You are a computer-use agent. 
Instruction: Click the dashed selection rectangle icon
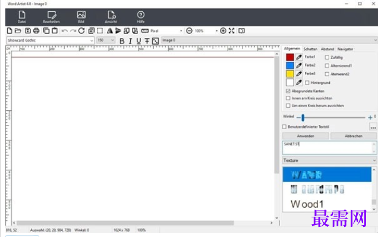coord(100,31)
